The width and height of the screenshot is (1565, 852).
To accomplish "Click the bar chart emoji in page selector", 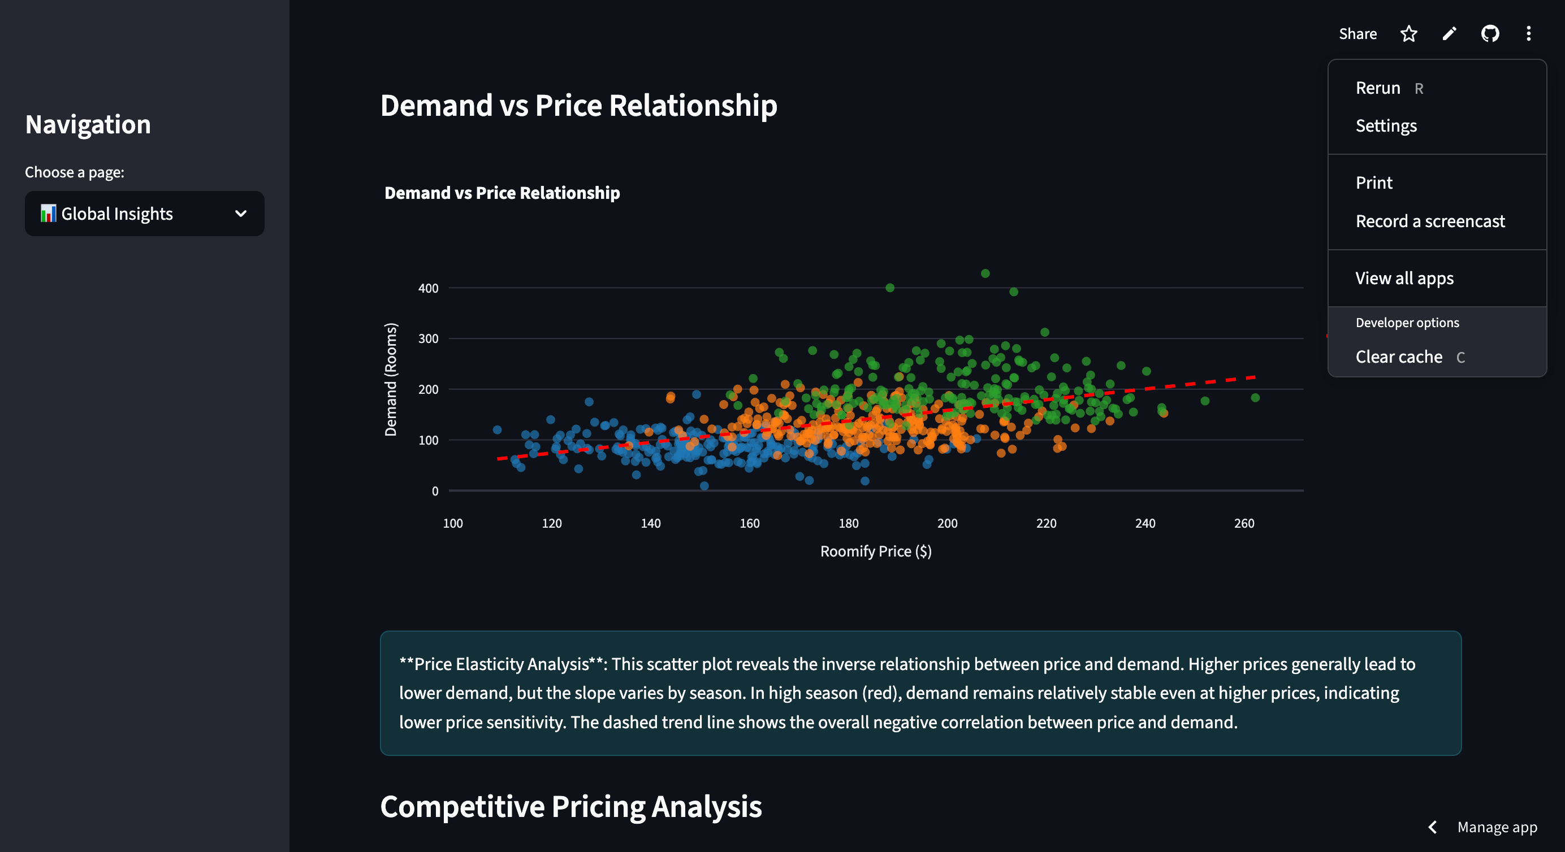I will 48,214.
